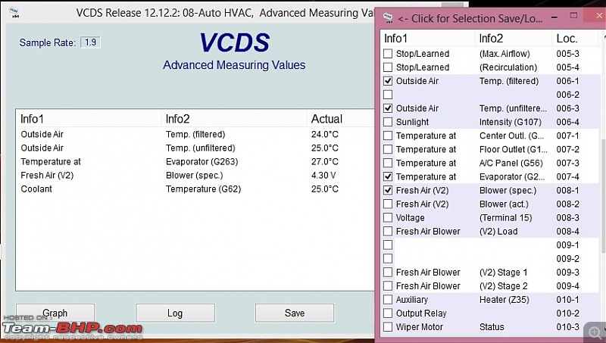Click the Info2 header in the measuring table
606x343 pixels.
(x=234, y=119)
